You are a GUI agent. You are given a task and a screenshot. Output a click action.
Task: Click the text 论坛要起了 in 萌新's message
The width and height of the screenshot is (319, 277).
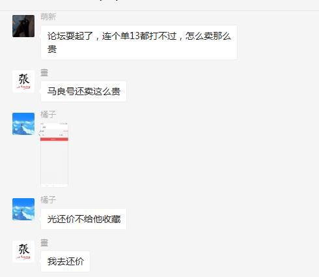pos(70,36)
